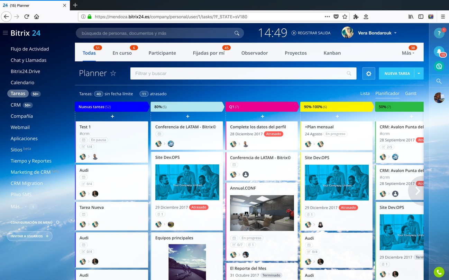Viewport: 449px width, 280px height.
Task: Click Registrar Salida clock-out button
Action: click(311, 33)
